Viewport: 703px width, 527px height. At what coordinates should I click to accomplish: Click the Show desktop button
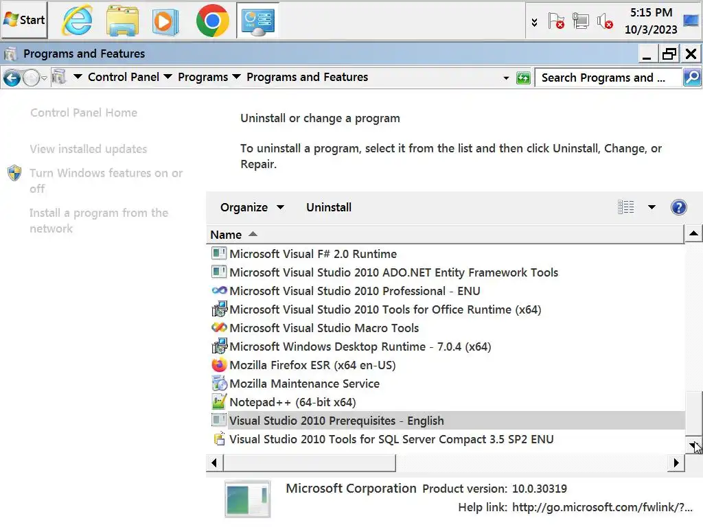pos(692,20)
